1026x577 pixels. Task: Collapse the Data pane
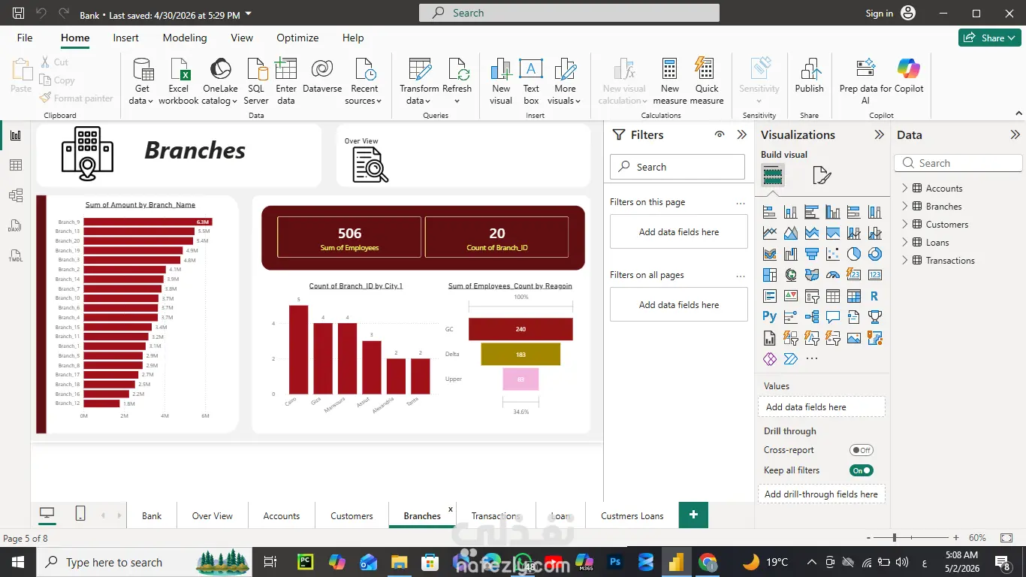point(1015,134)
